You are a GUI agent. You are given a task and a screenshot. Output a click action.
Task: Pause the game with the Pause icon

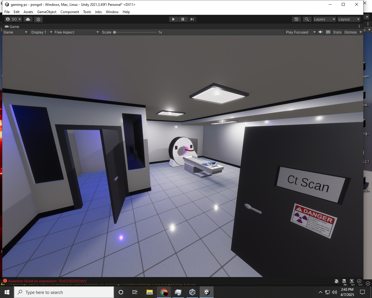[183, 19]
